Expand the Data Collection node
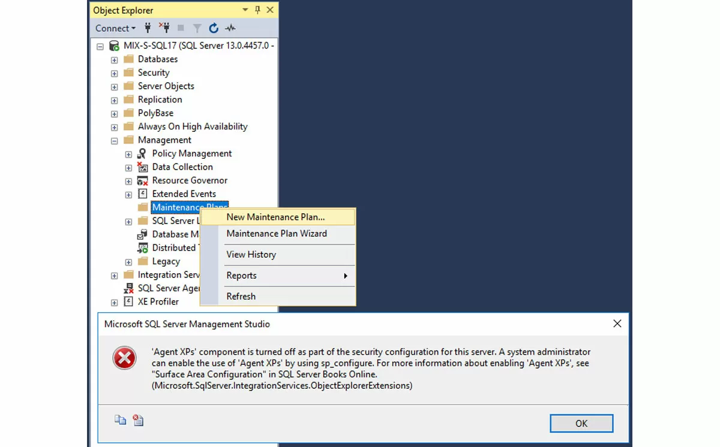 pyautogui.click(x=128, y=167)
